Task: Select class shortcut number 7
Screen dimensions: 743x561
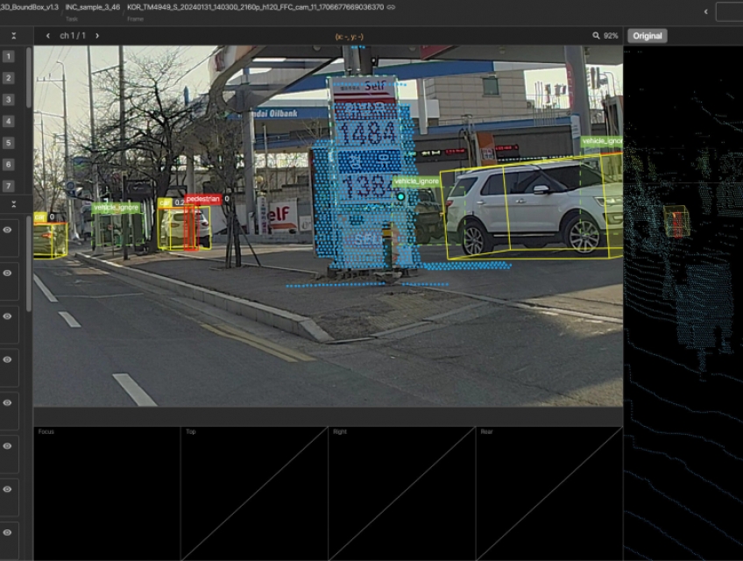Action: pyautogui.click(x=8, y=186)
